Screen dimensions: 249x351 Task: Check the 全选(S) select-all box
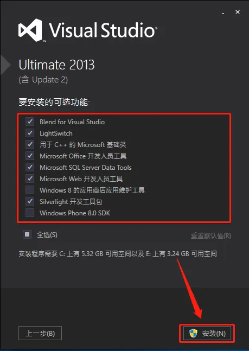coord(27,234)
